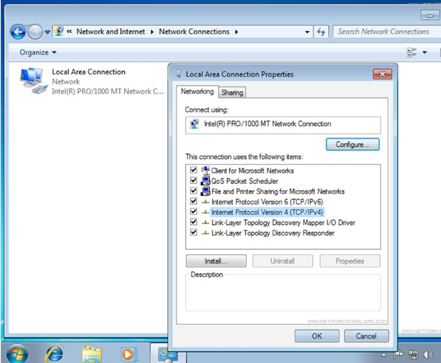
Task: Click Topology Discovery Responder protocol icon
Action: [x=205, y=233]
